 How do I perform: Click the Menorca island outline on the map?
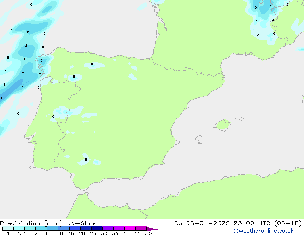(x=239, y=118)
